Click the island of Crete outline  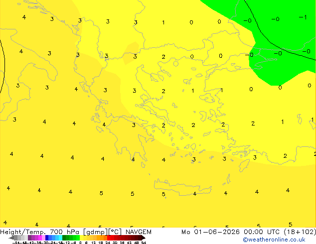tap(182, 187)
